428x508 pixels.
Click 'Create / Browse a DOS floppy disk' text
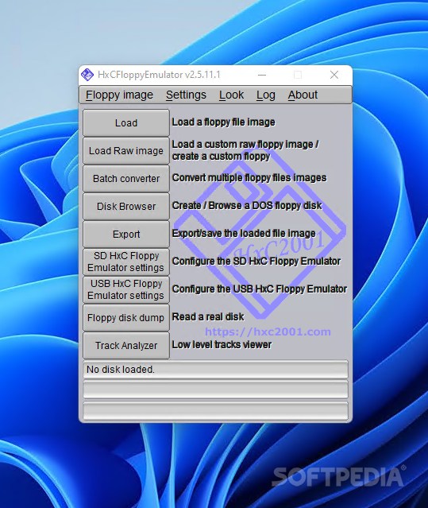pos(247,206)
